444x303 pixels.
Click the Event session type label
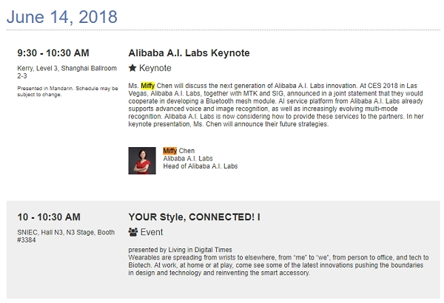(x=152, y=232)
